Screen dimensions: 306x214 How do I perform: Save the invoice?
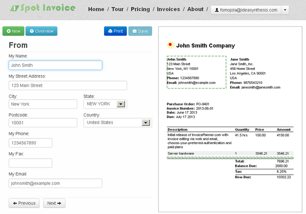[x=140, y=31]
